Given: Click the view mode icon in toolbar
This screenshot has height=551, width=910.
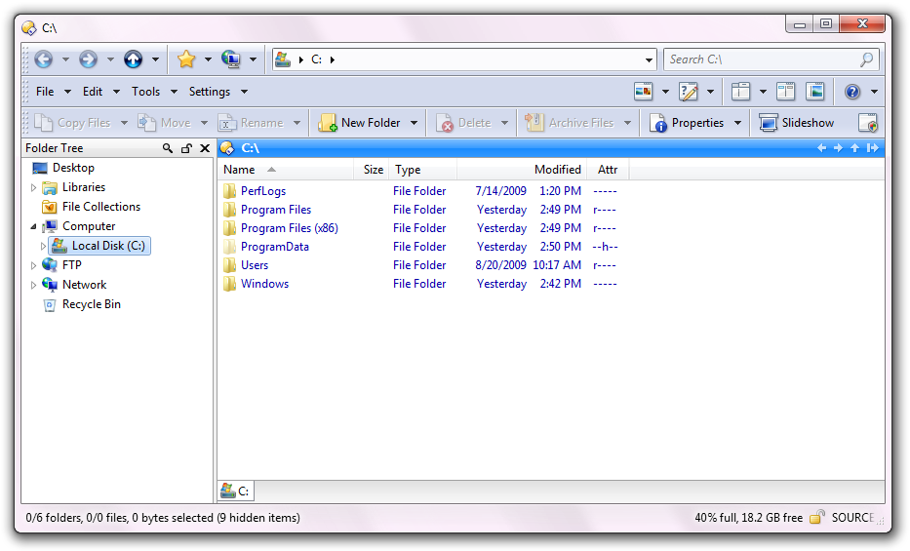Looking at the screenshot, I should point(643,92).
